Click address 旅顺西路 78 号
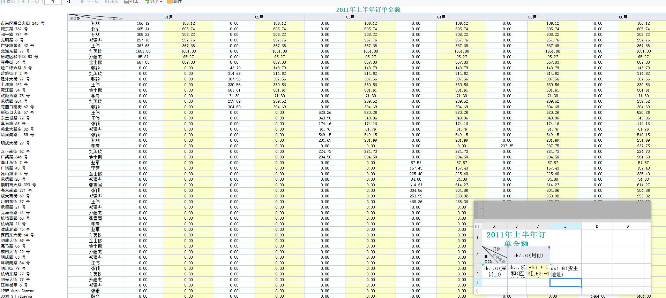Viewport: 666px width, 298px height. [15, 96]
